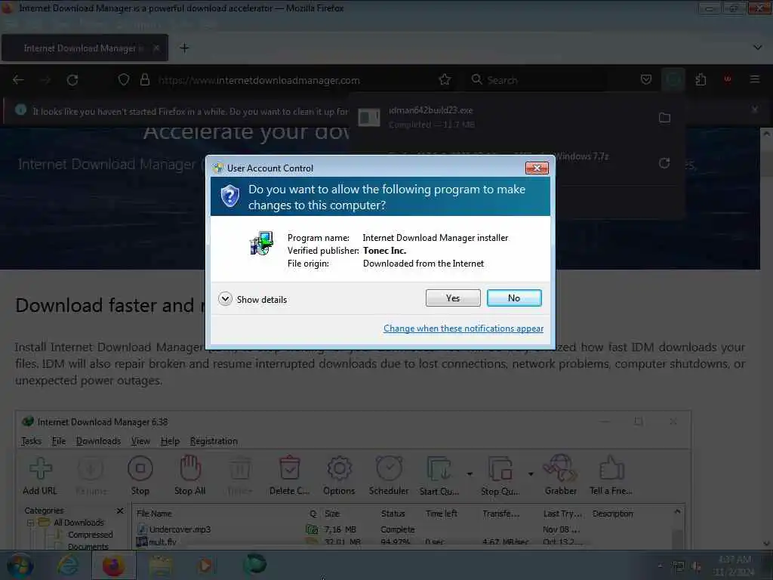
Task: Sort by the File Name column
Action: [154, 514]
